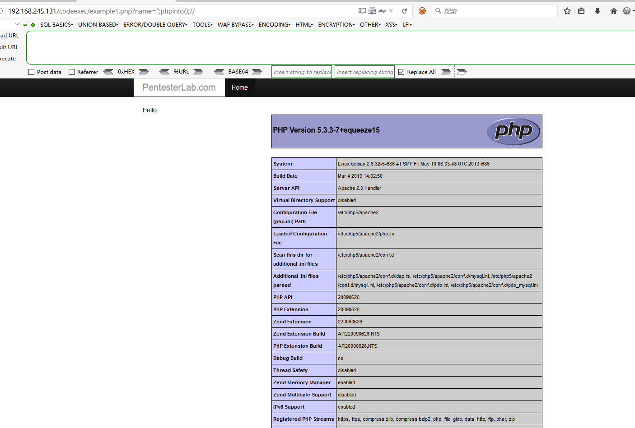The image size is (635, 428).
Task: Click the green minus HackBar icon
Action: coord(25,25)
